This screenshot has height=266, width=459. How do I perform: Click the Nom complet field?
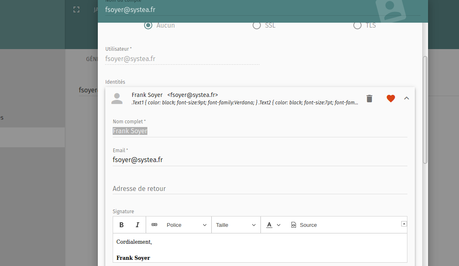[x=260, y=131]
